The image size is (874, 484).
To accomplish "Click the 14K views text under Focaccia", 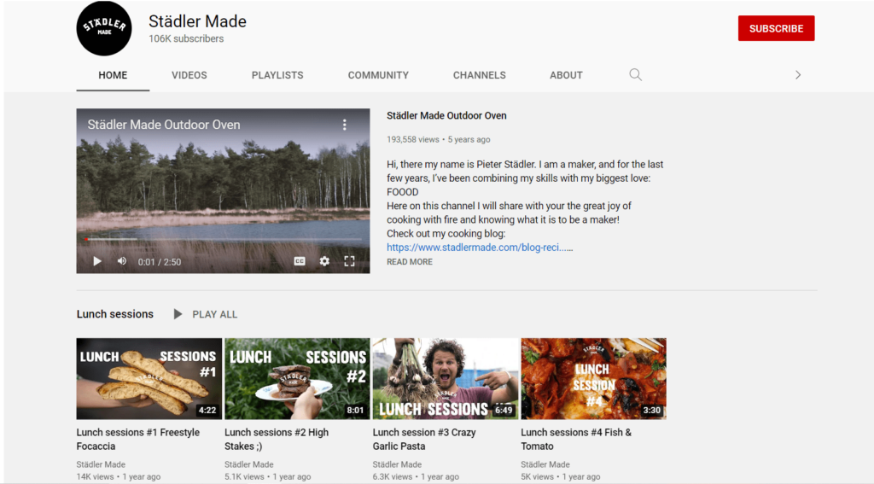I will [96, 477].
